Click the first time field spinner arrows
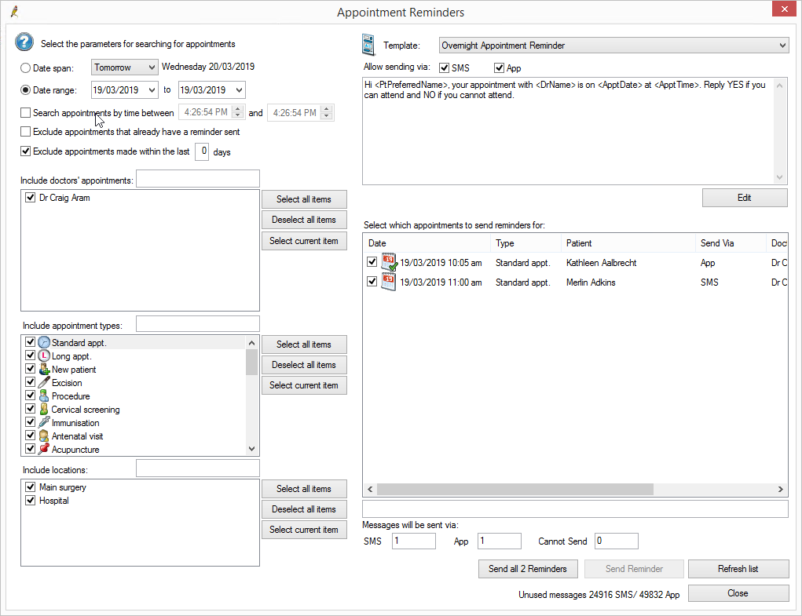Screen dimensions: 802x616 pyautogui.click(x=237, y=112)
